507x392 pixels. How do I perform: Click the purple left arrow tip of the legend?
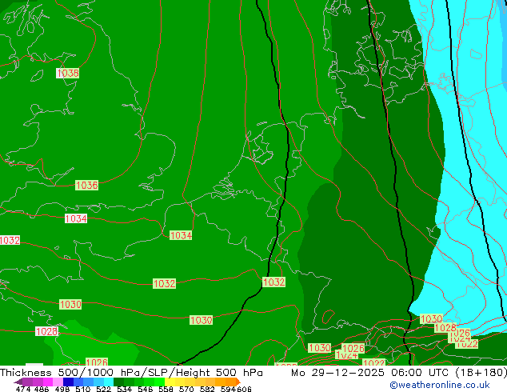click(x=17, y=382)
